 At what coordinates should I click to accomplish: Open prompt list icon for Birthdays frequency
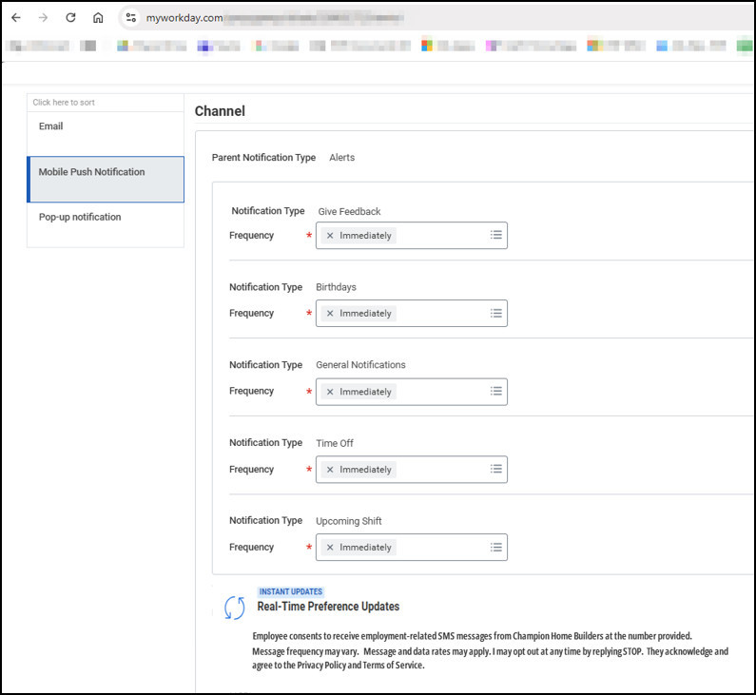496,314
